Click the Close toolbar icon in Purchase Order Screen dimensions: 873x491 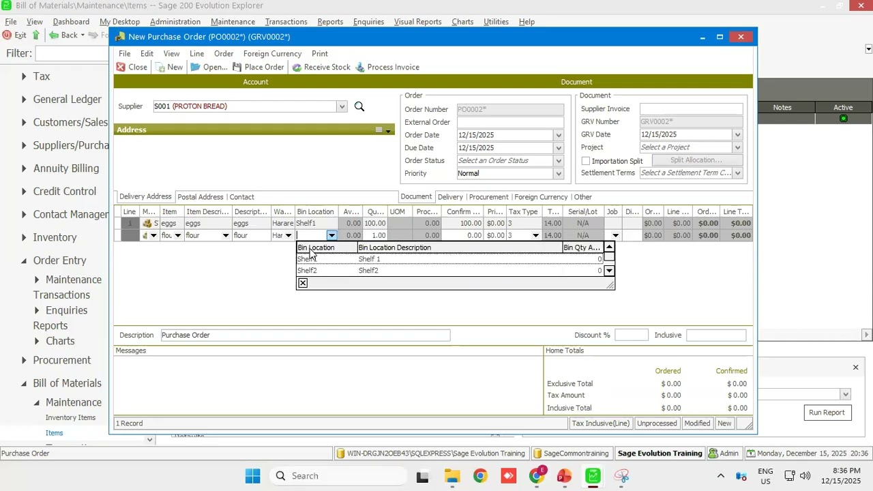[x=121, y=67]
